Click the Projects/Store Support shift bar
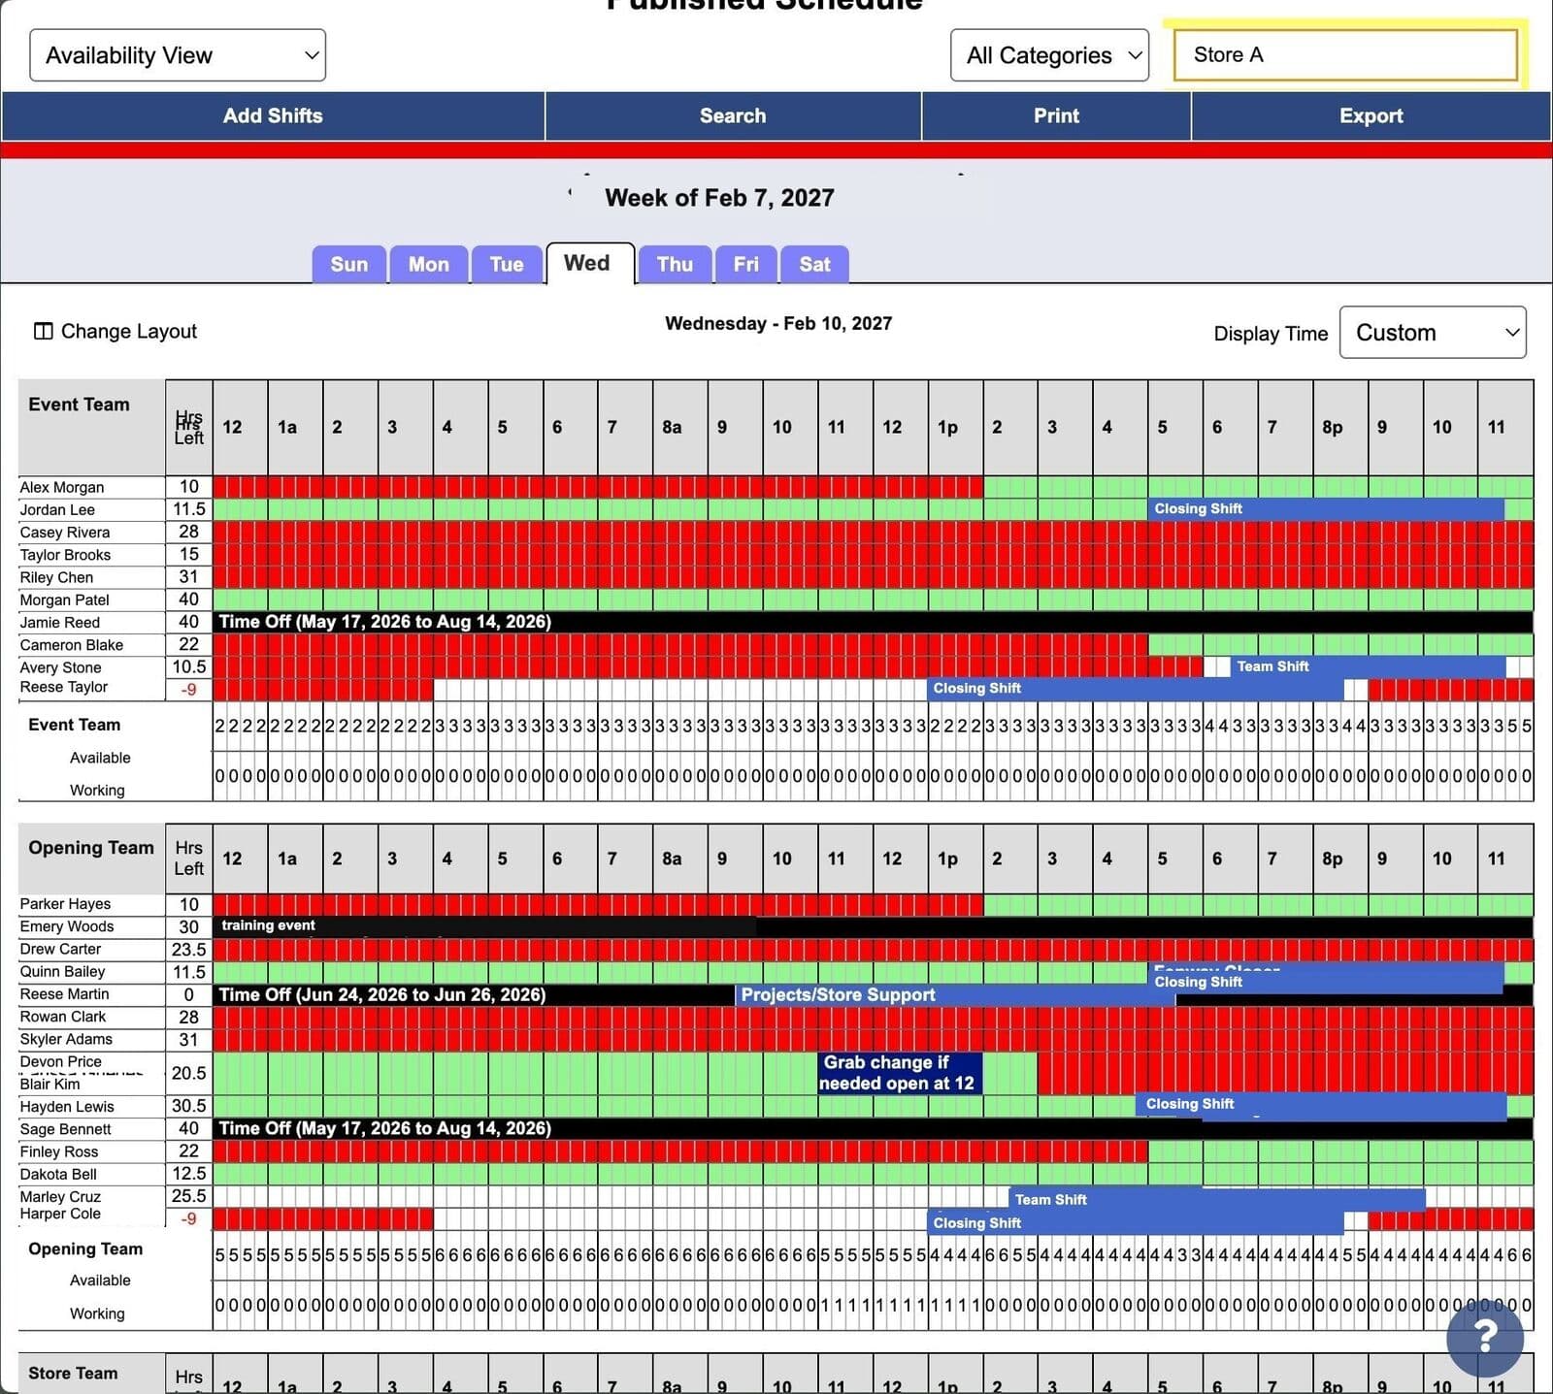This screenshot has width=1553, height=1394. point(955,995)
